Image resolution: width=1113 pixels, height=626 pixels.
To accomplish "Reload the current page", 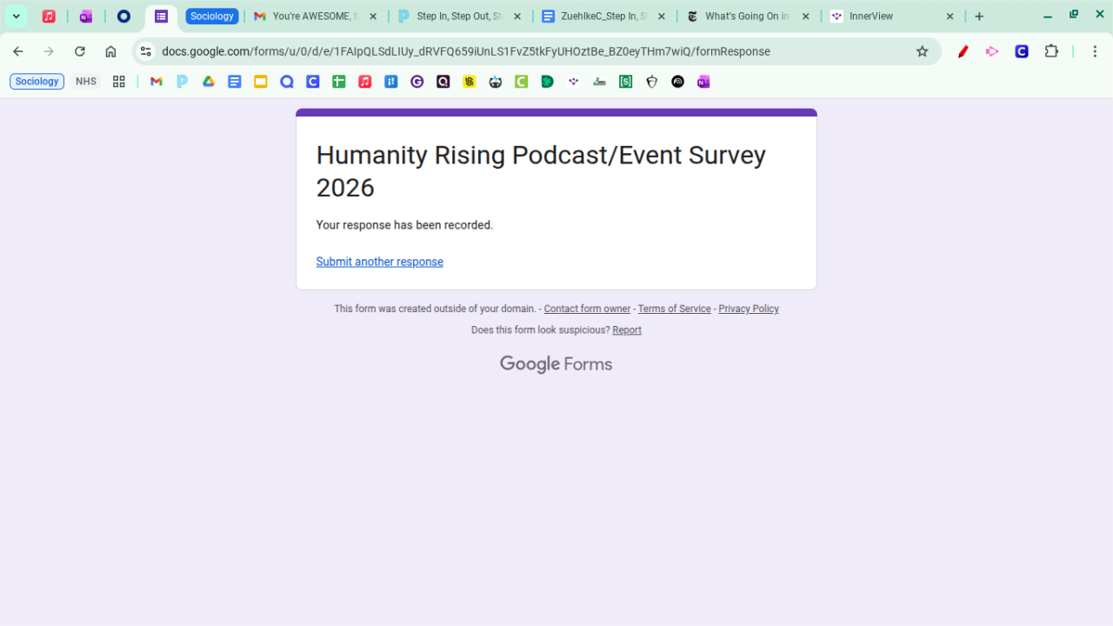I will 80,51.
